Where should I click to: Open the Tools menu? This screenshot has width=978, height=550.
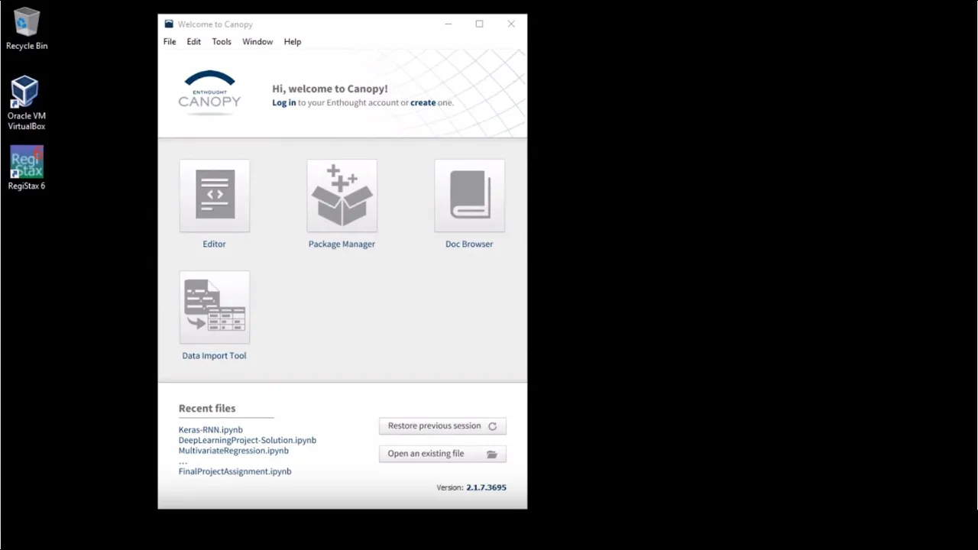point(222,42)
